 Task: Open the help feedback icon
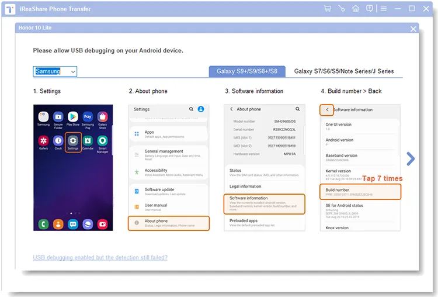click(369, 9)
